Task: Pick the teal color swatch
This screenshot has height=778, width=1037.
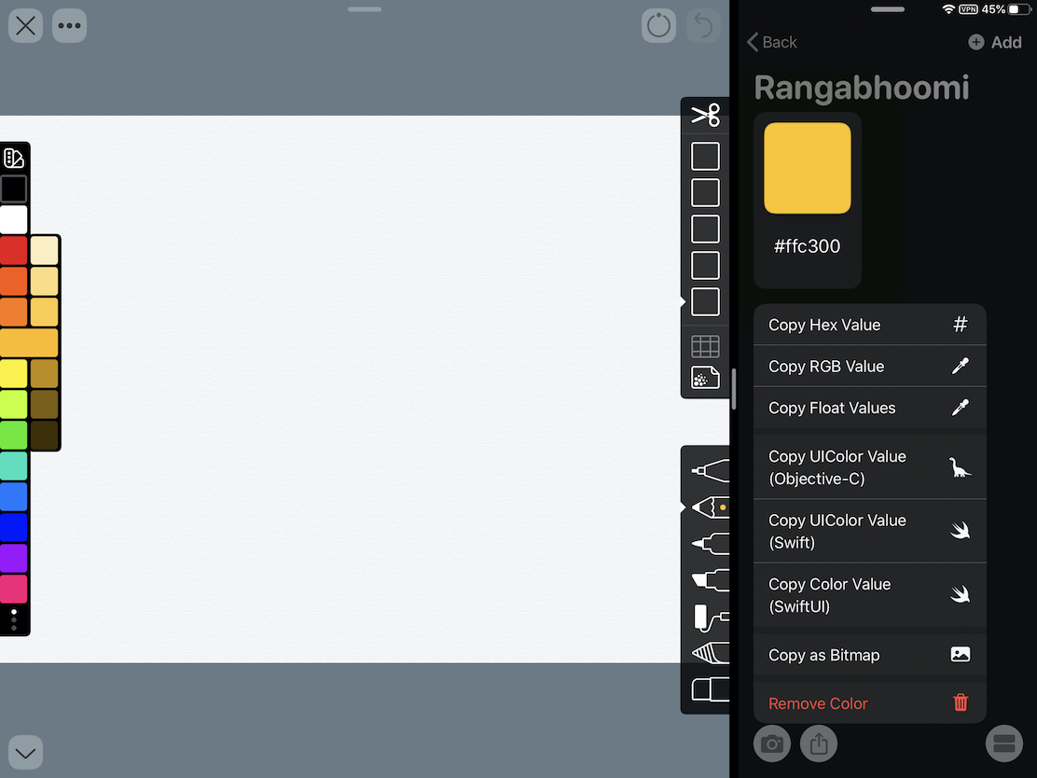Action: point(13,465)
